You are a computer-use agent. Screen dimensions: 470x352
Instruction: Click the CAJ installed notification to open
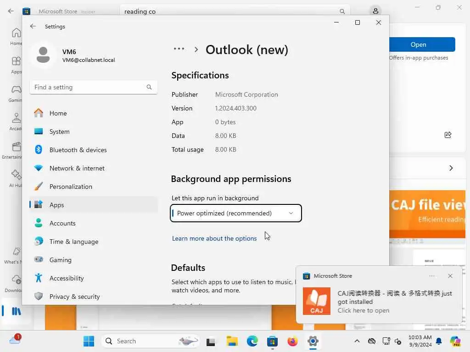pyautogui.click(x=379, y=295)
